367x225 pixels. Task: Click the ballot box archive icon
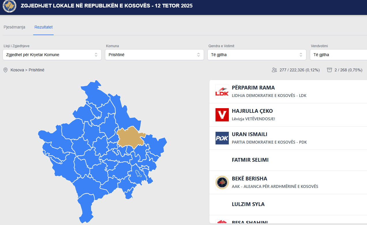[329, 70]
